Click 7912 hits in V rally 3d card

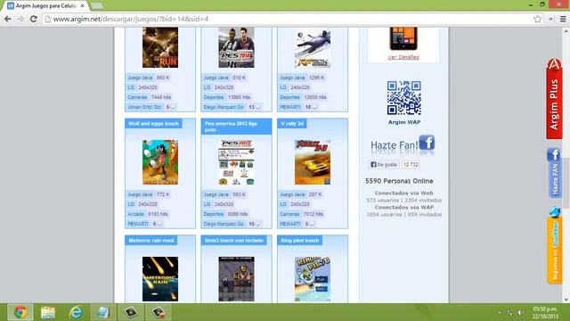pyautogui.click(x=313, y=214)
